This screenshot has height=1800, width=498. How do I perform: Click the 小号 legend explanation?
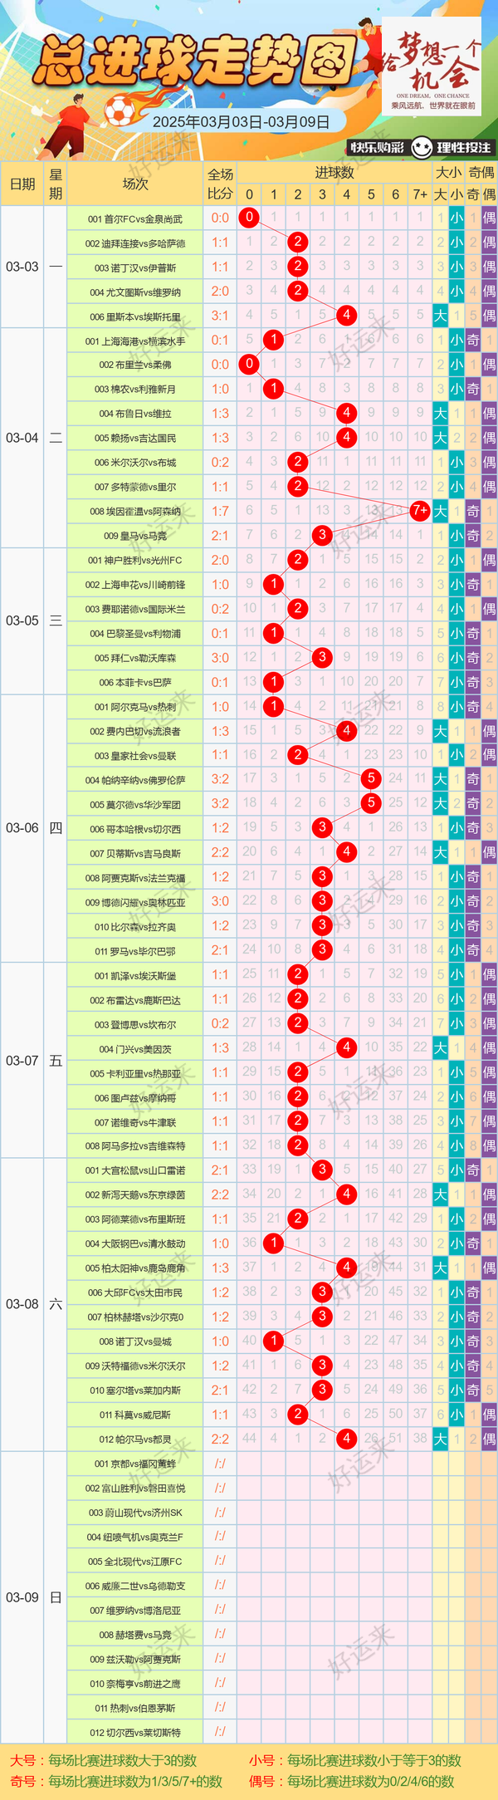coord(354,1760)
